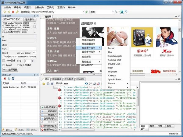The height and width of the screenshot is (137, 183).
Task: Switch to the 网络请求 tab
Action: 57,79
